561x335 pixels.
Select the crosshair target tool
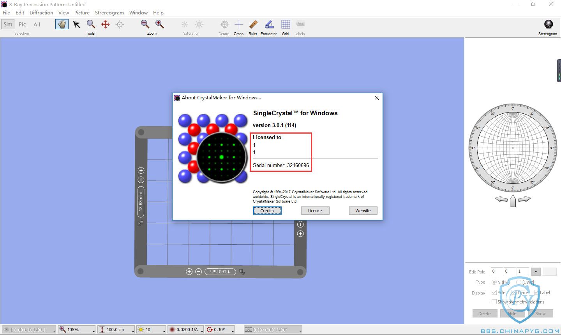120,24
